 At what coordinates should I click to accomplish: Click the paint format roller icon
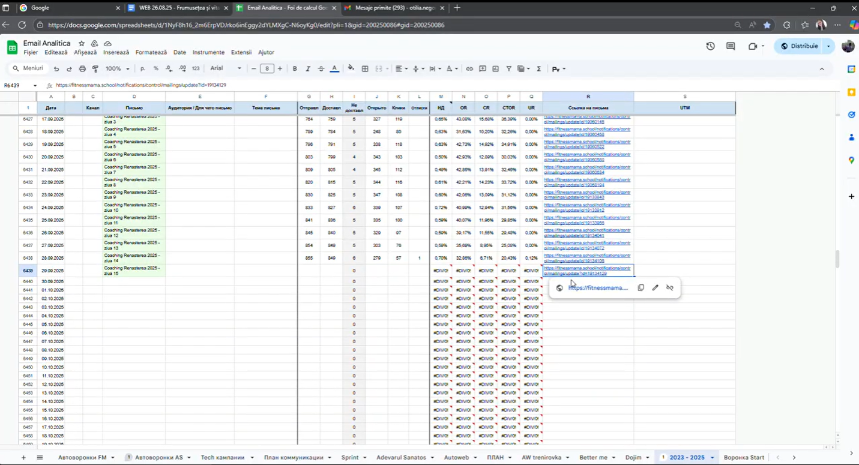point(95,69)
